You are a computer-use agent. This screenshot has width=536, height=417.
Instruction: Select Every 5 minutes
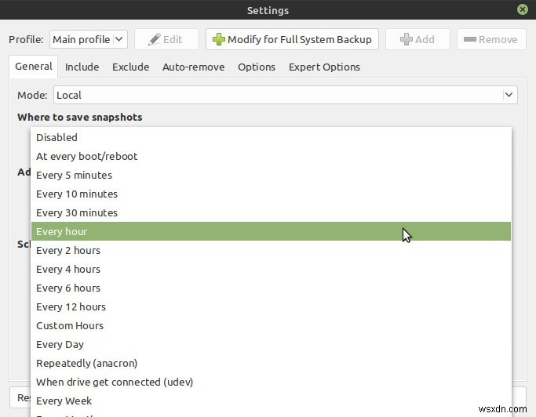(x=271, y=175)
